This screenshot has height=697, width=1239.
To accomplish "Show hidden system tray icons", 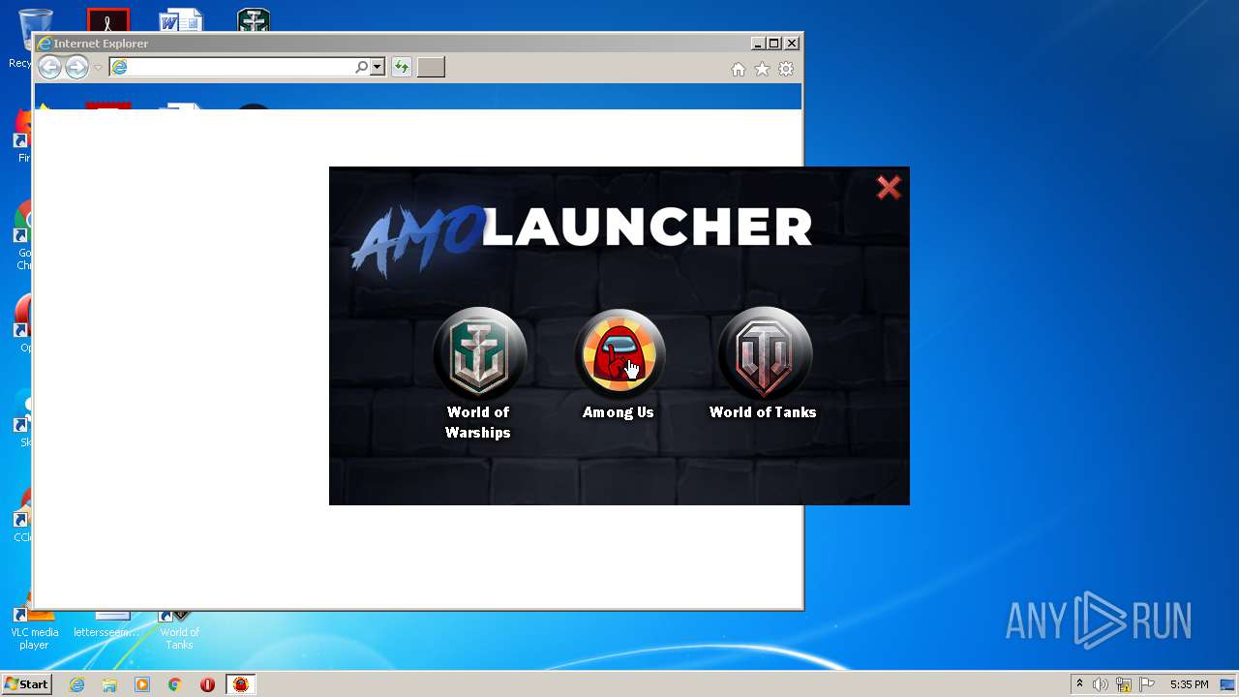I will 1079,684.
